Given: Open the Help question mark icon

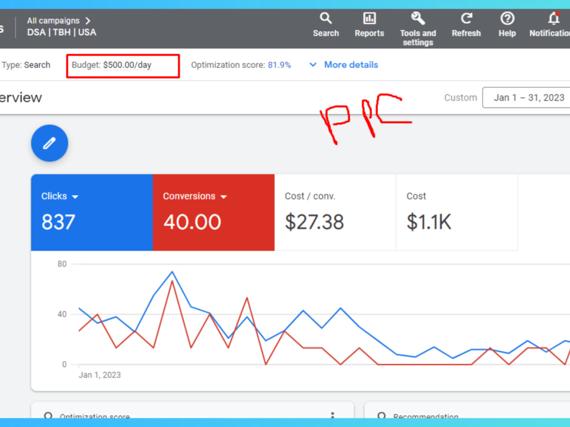Looking at the screenshot, I should [x=507, y=18].
